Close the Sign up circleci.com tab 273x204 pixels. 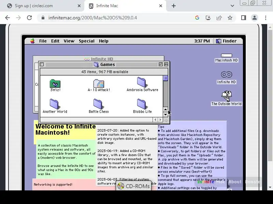(x=79, y=6)
